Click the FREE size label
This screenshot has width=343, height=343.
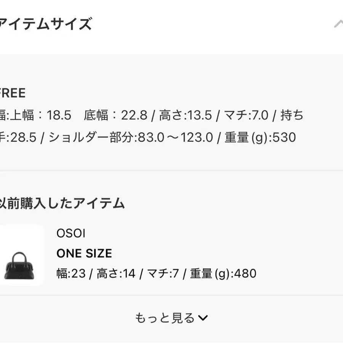coord(13,93)
